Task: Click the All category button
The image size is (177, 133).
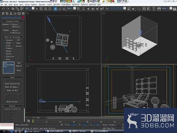Action: [19, 40]
